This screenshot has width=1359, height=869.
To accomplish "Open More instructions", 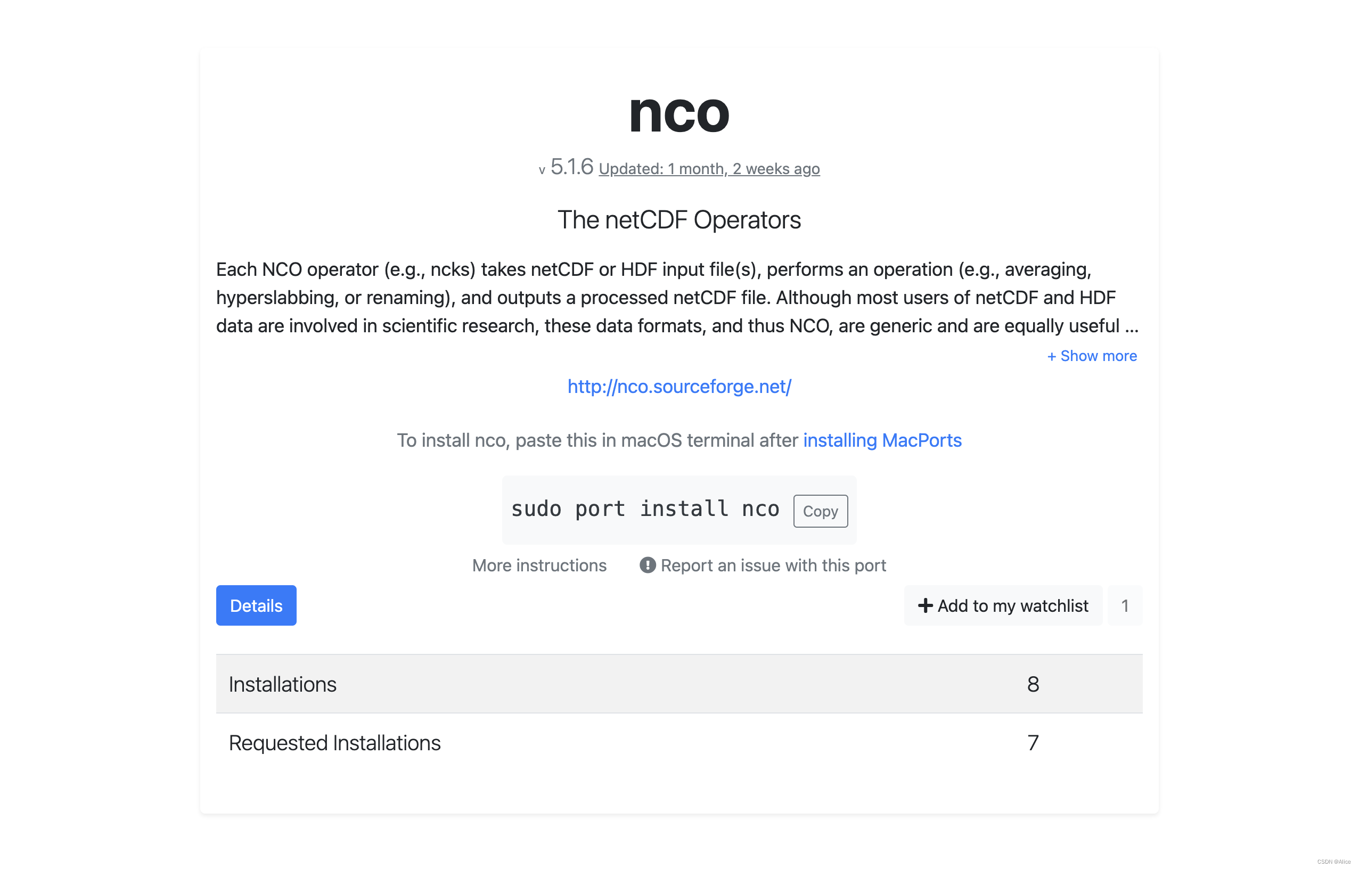I will tap(539, 565).
